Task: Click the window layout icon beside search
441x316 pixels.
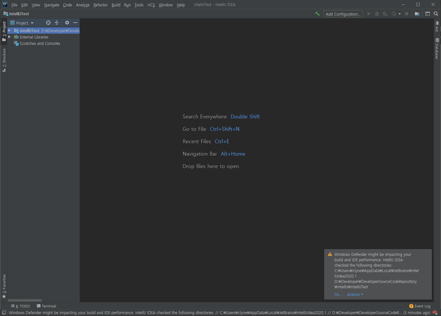Action: click(x=428, y=14)
